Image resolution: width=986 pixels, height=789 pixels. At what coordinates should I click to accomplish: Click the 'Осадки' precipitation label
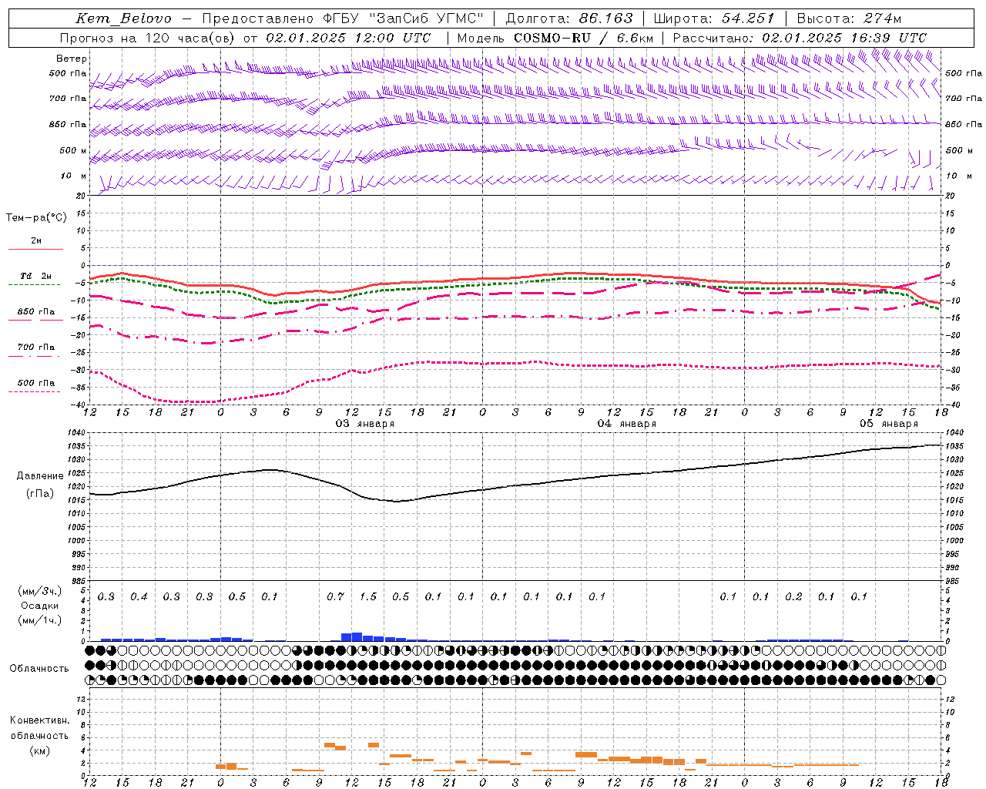tap(40, 606)
